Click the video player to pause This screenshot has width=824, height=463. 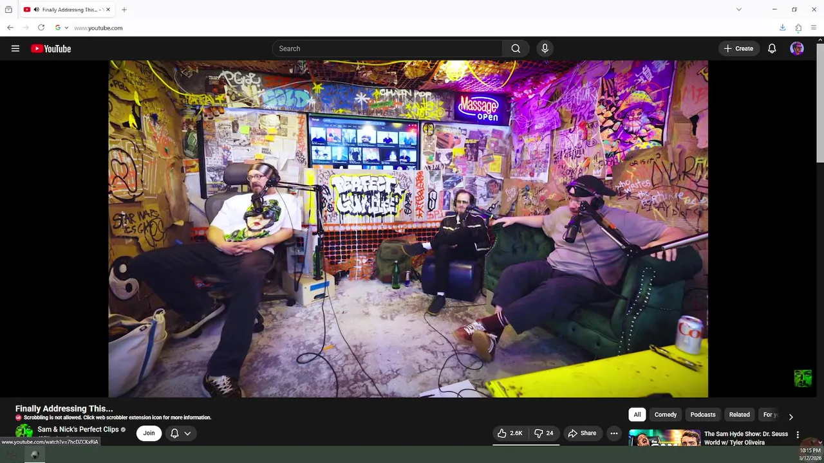(x=408, y=229)
